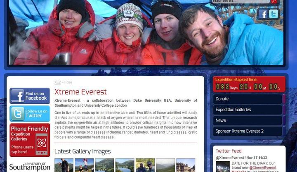The width and height of the screenshot is (297, 172).
Task: Open the Expedition Galleries menu item
Action: tap(248, 110)
